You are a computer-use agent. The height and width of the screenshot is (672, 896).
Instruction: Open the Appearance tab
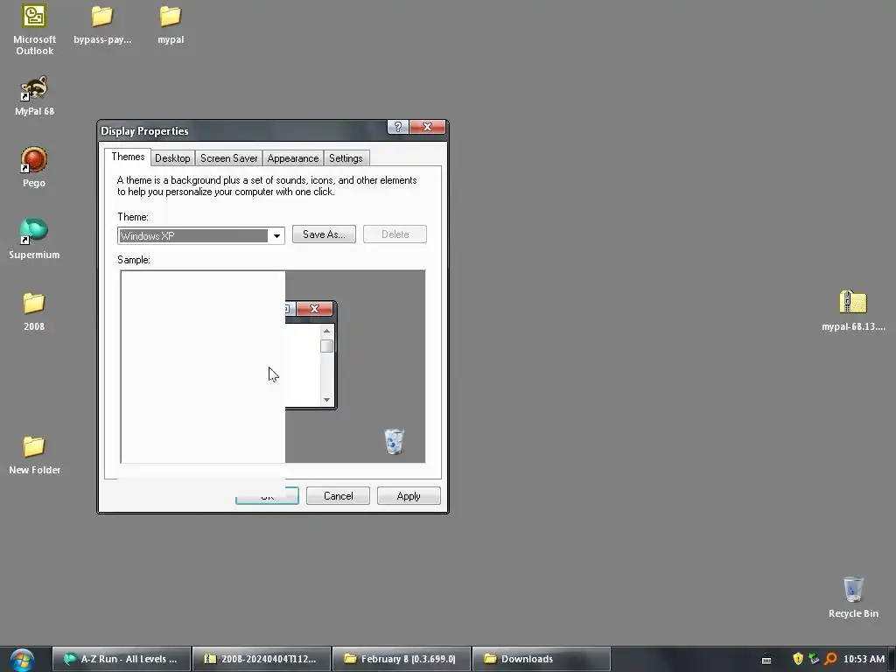(292, 158)
